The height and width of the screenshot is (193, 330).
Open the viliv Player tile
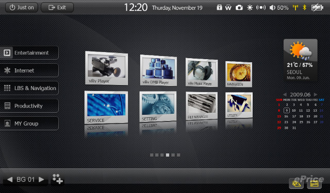coord(106,68)
